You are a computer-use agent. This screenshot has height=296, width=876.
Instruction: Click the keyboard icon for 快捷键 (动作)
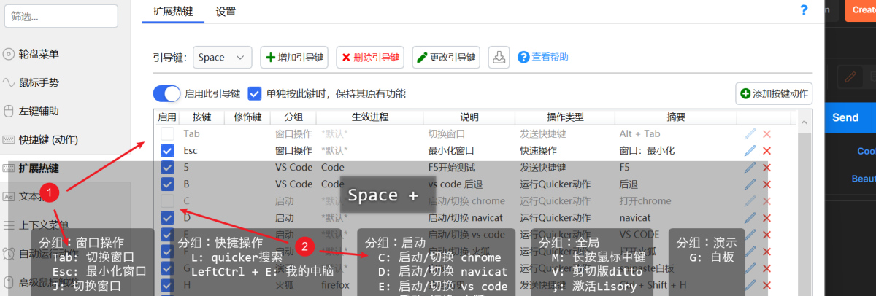click(9, 139)
